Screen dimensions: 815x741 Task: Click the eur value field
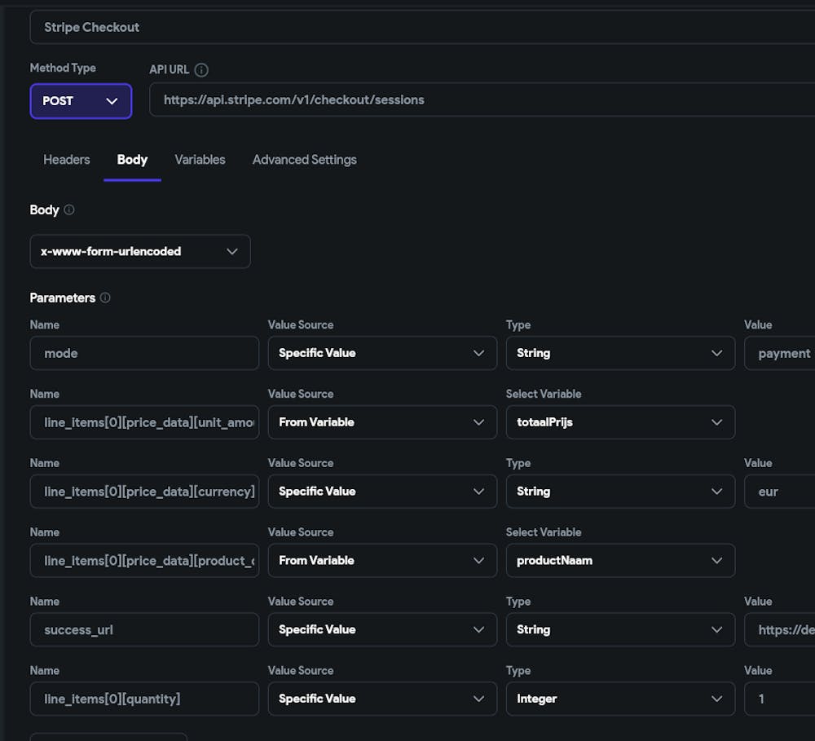[x=780, y=492]
